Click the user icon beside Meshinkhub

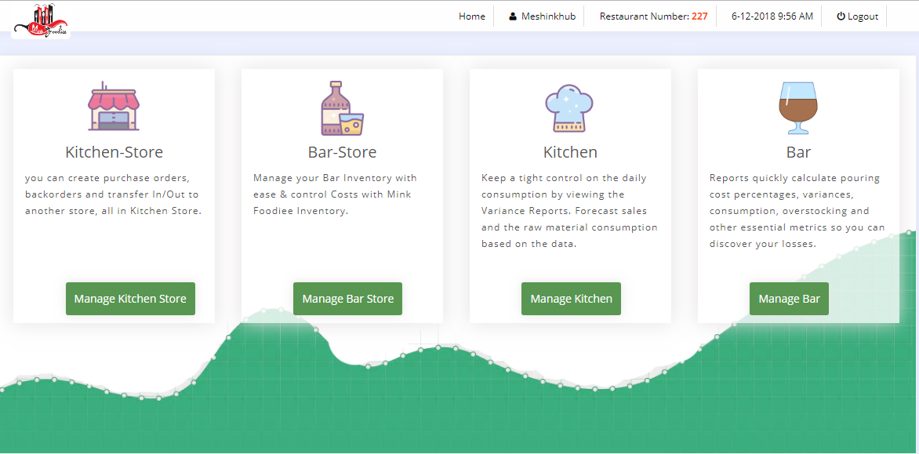pos(513,16)
